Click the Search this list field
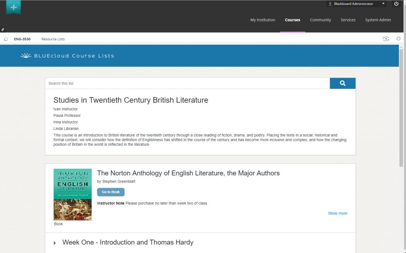406x253 pixels. point(187,84)
